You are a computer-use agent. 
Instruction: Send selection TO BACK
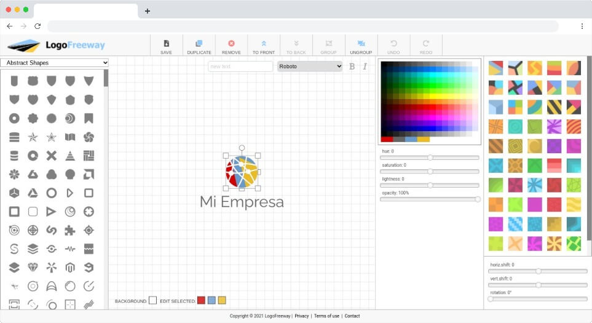[296, 47]
